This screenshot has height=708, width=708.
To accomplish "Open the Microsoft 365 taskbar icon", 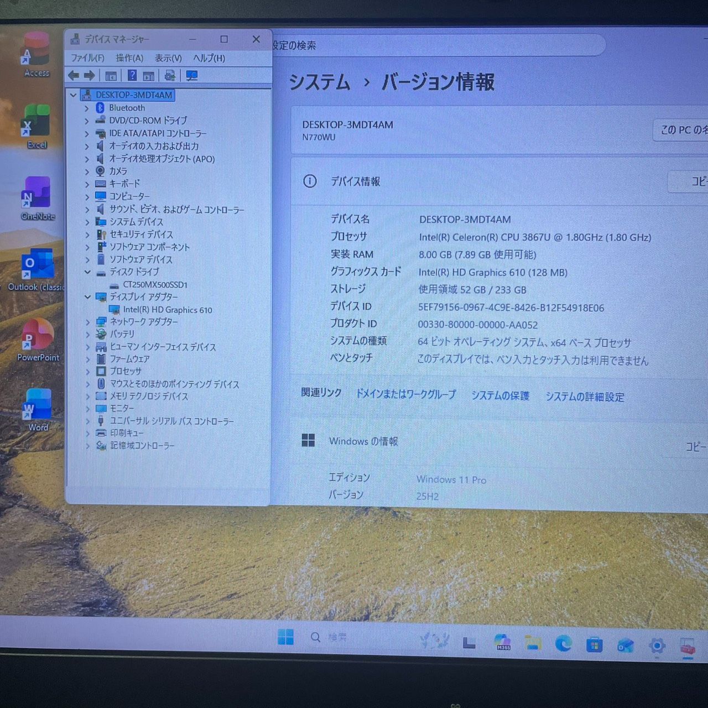I will tap(502, 642).
